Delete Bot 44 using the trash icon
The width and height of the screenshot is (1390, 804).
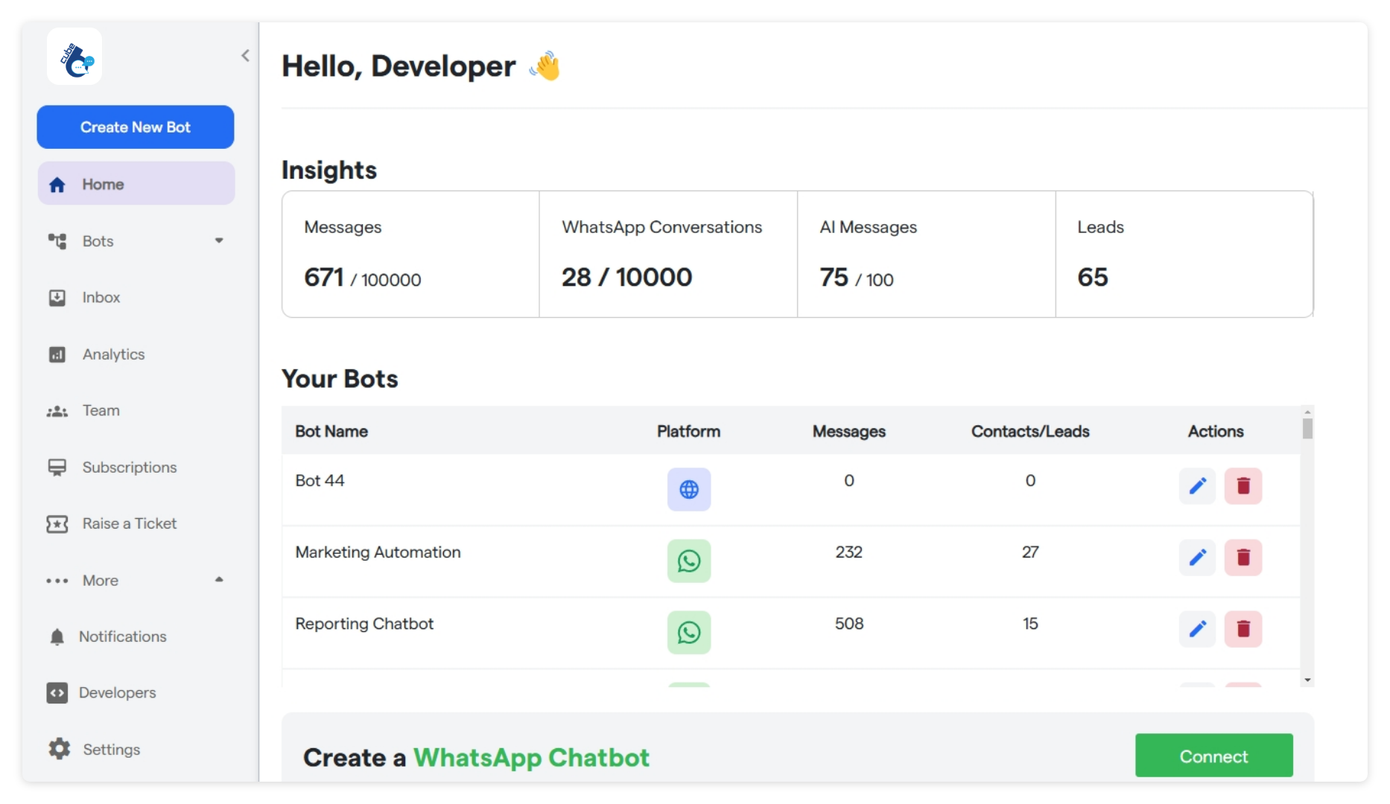click(x=1243, y=485)
